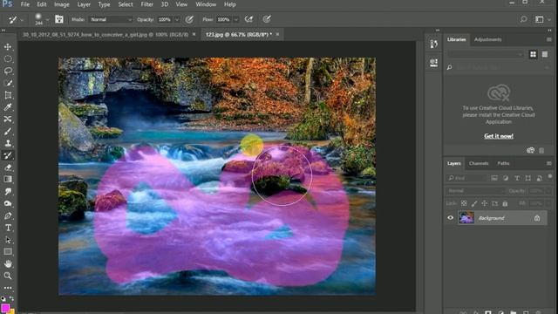Select the Pen tool

[x=8, y=215]
